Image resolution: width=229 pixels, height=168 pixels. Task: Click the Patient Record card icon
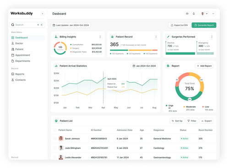click(112, 37)
